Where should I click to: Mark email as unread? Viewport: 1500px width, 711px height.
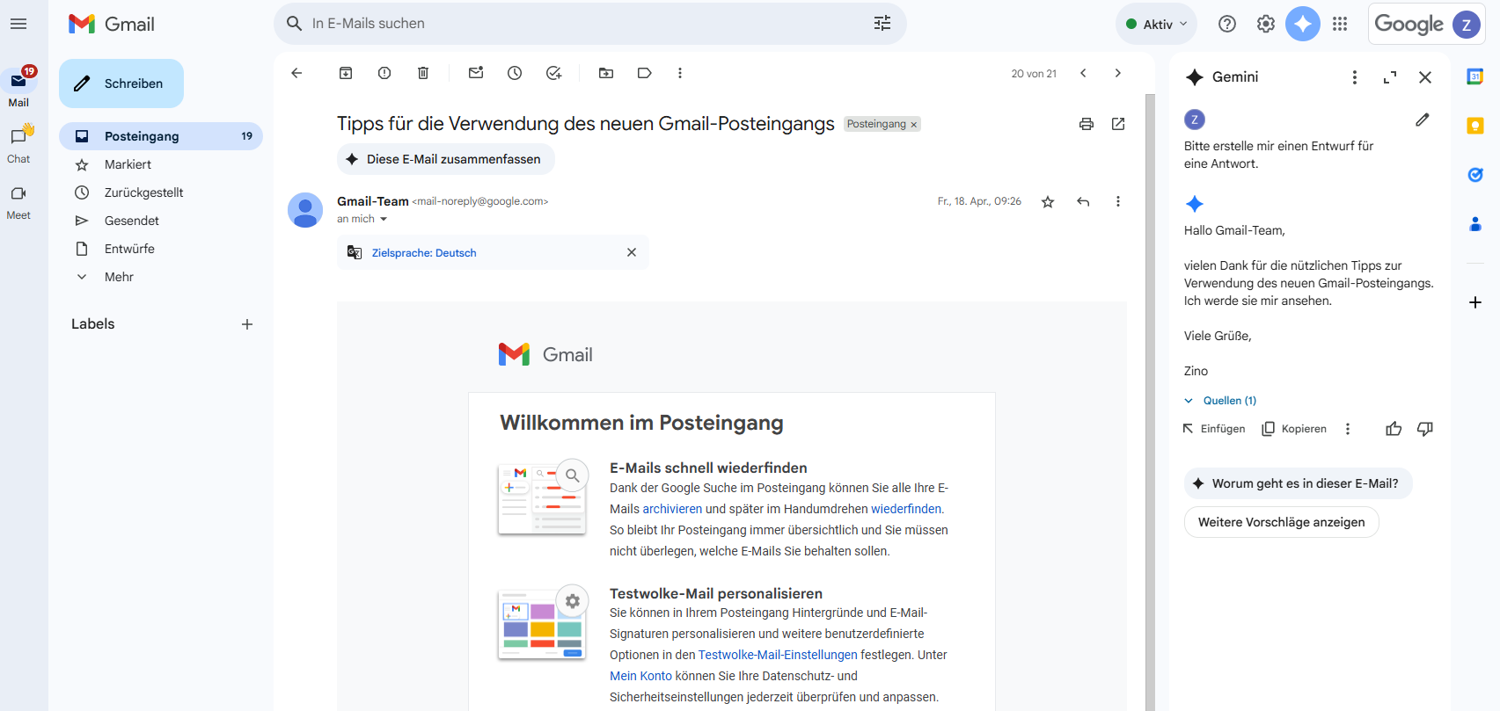pyautogui.click(x=476, y=73)
